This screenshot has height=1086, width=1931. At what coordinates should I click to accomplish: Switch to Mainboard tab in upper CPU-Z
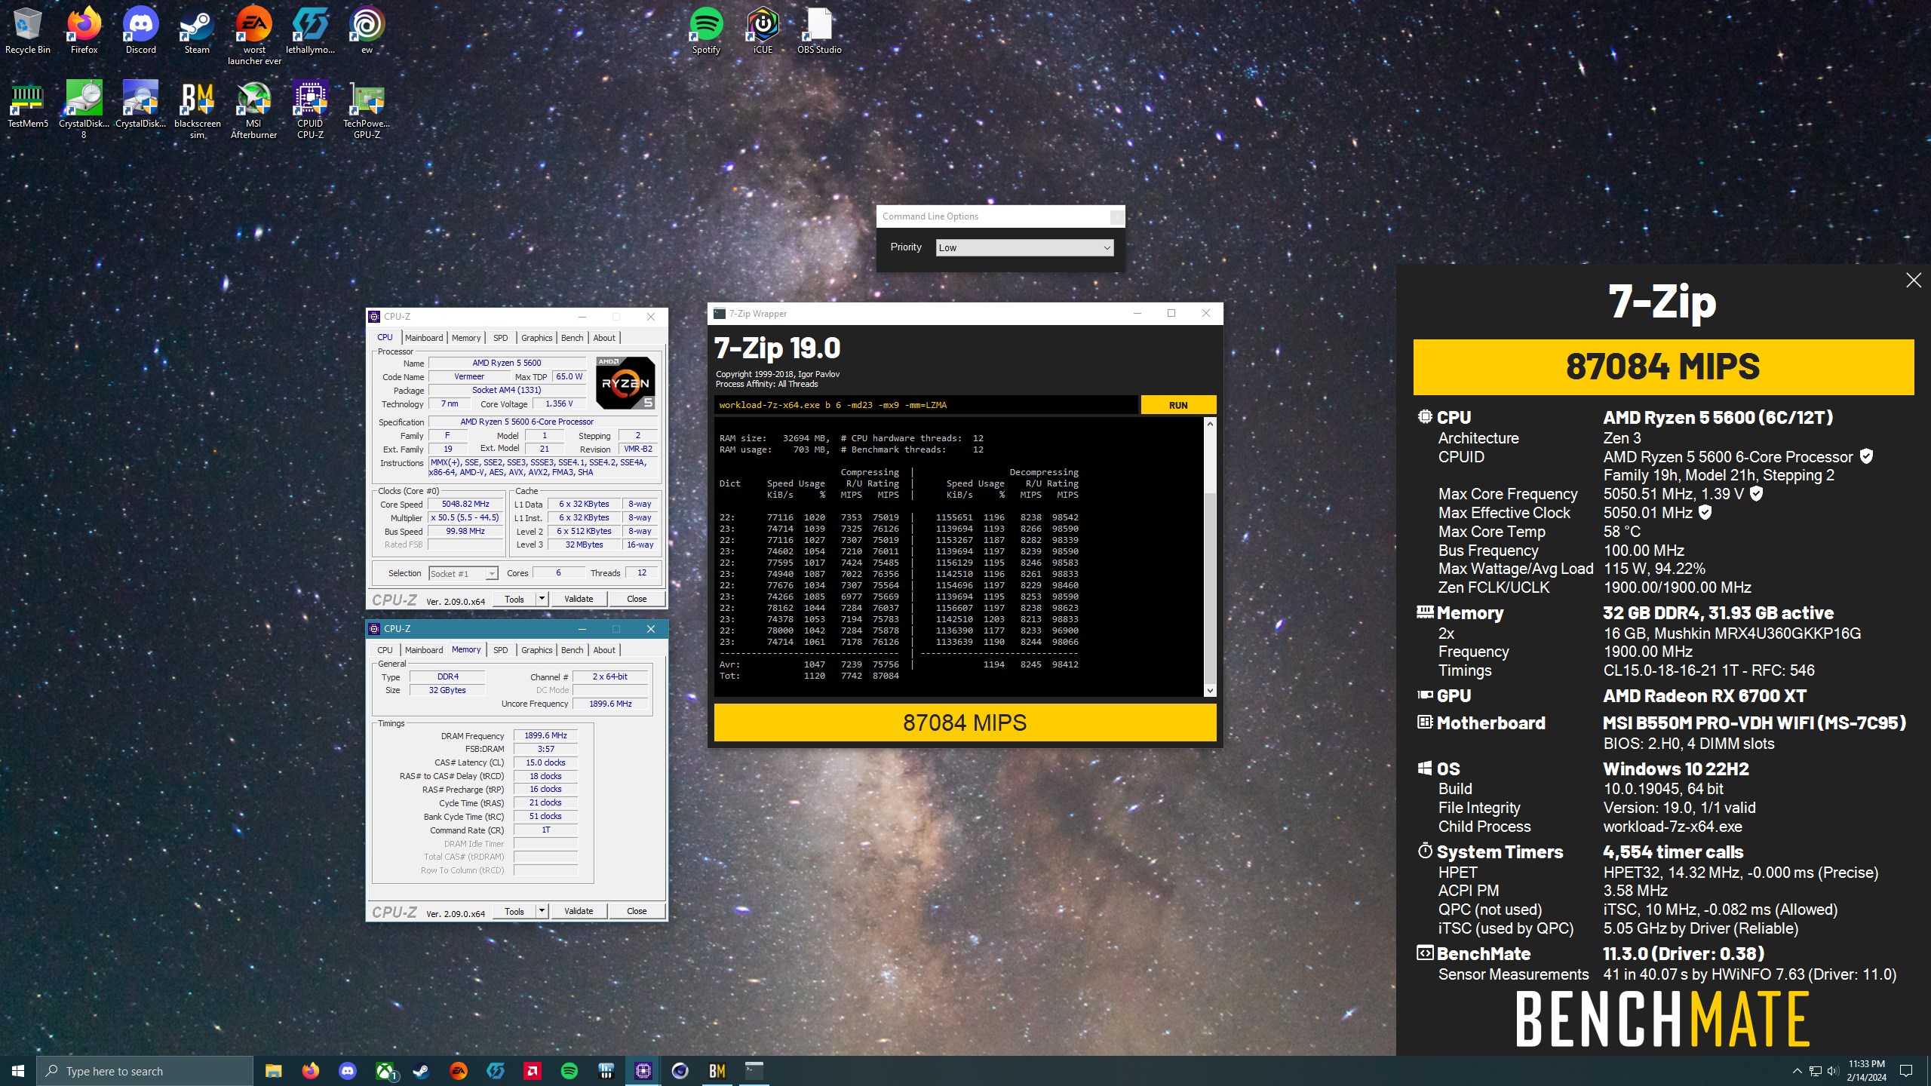click(424, 338)
